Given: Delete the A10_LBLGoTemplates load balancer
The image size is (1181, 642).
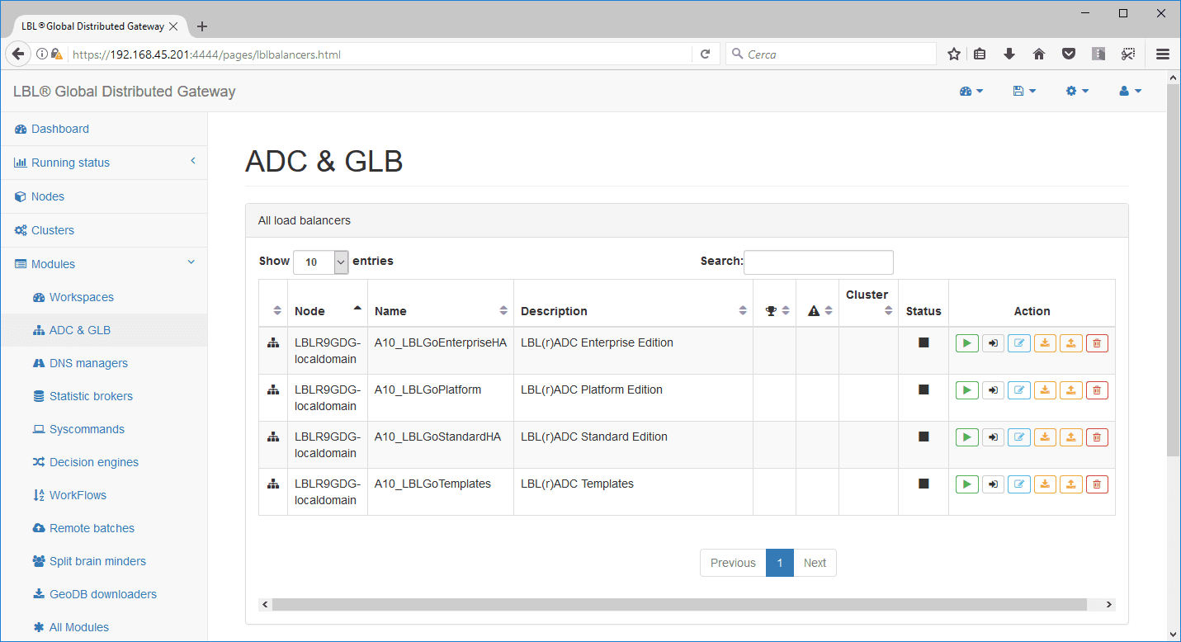Looking at the screenshot, I should tap(1097, 484).
